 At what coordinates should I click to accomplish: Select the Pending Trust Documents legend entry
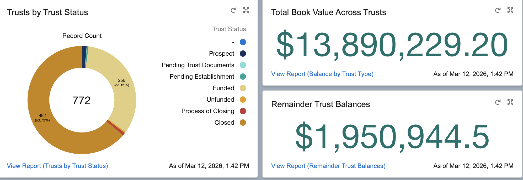point(198,65)
